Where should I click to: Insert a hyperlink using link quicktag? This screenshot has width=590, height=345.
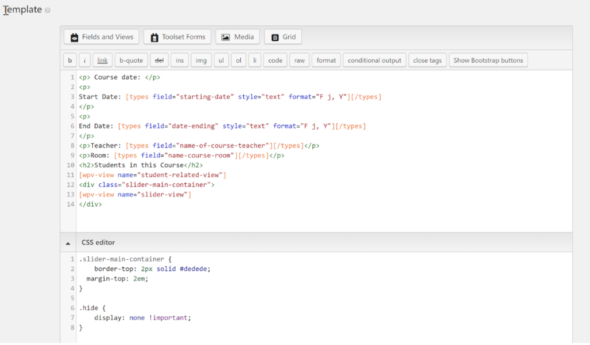(102, 60)
